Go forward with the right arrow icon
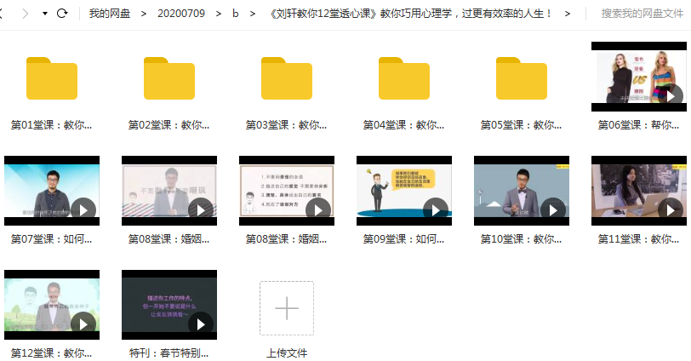The height and width of the screenshot is (361, 691). [26, 14]
